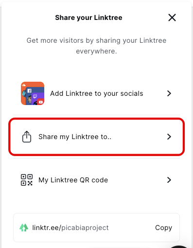Image resolution: width=193 pixels, height=248 pixels.
Task: Click the picabiaproject username text
Action: click(x=85, y=228)
